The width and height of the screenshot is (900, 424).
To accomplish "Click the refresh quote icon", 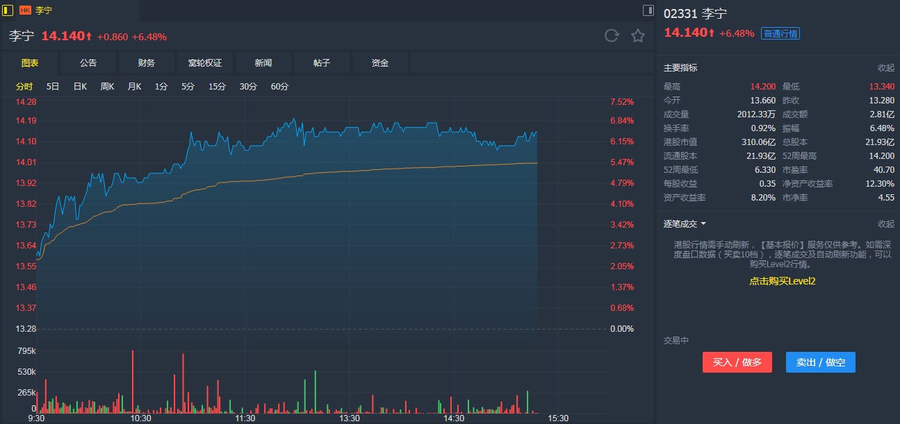I will pos(612,36).
